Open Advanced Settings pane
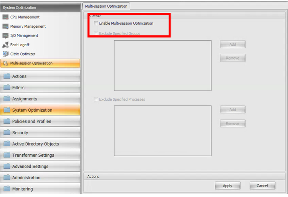This screenshot has height=197, width=288. click(x=40, y=166)
